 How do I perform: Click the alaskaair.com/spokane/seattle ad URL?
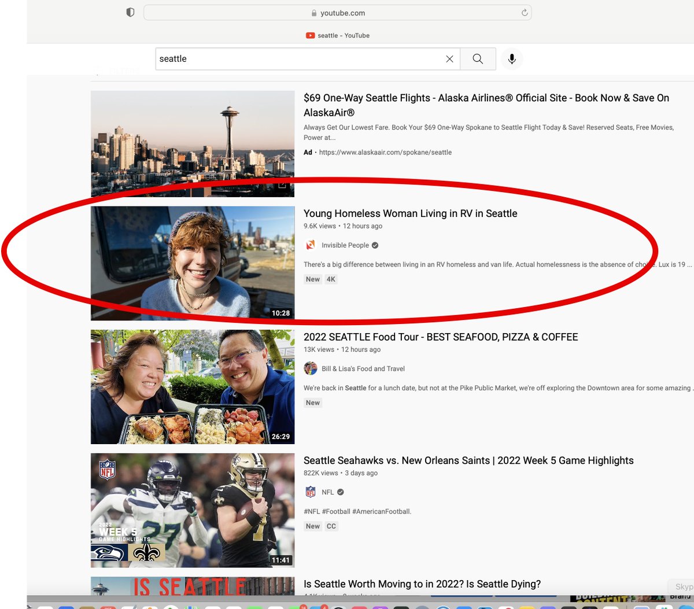[x=385, y=153]
